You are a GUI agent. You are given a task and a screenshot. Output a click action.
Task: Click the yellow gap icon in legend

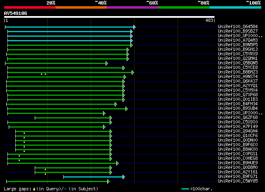[x=34, y=189]
